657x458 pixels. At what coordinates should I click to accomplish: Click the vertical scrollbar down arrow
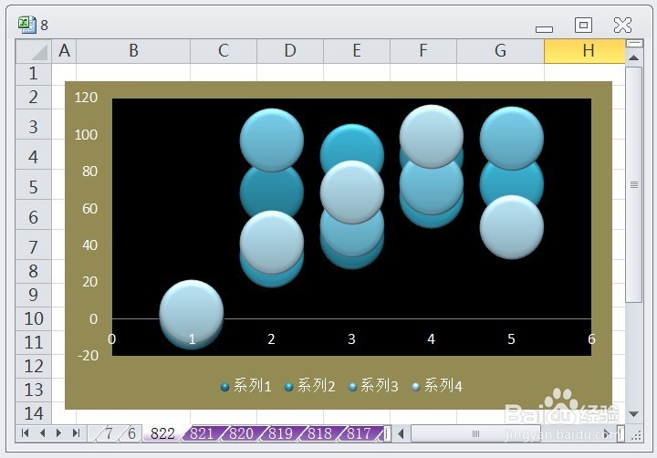(634, 414)
